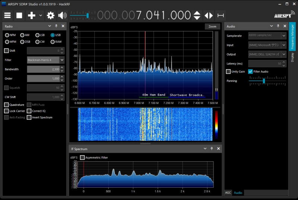The image size is (298, 200).
Task: Open the audio Input device dropdown
Action: tap(267, 45)
